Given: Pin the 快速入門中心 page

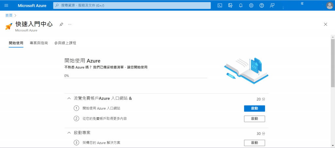Looking at the screenshot, I should tap(61, 24).
